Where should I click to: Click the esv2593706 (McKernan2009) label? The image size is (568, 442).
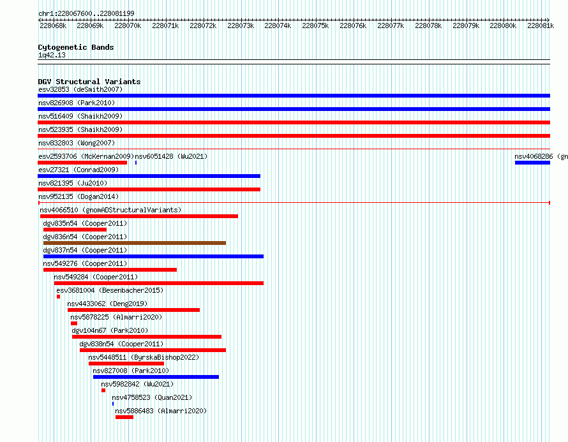tap(86, 156)
